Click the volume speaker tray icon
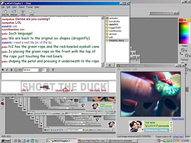The image size is (191, 143). [171, 141]
